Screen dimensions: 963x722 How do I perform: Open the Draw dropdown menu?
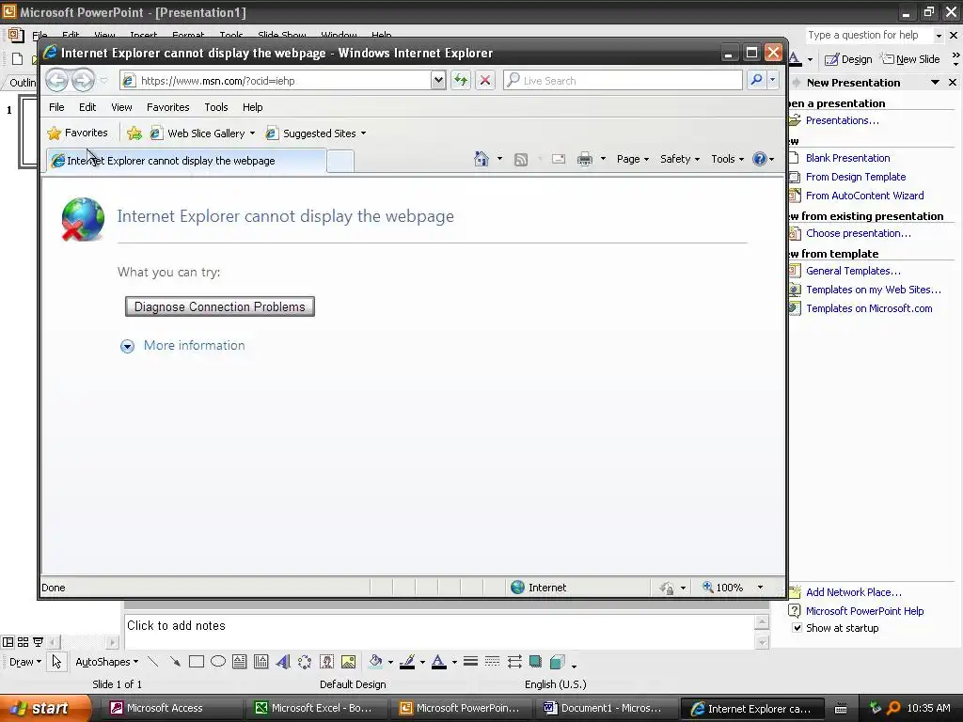click(25, 662)
